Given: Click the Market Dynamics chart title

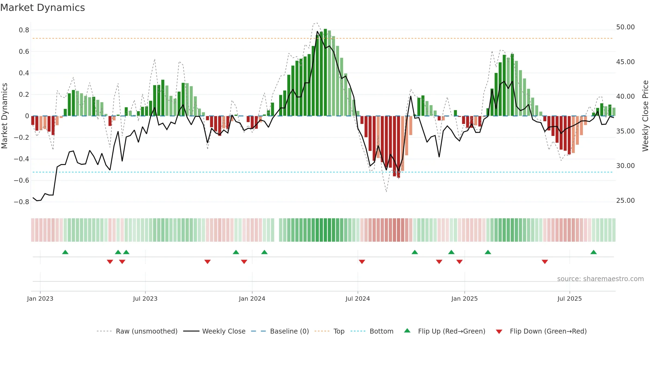Looking at the screenshot, I should [42, 8].
